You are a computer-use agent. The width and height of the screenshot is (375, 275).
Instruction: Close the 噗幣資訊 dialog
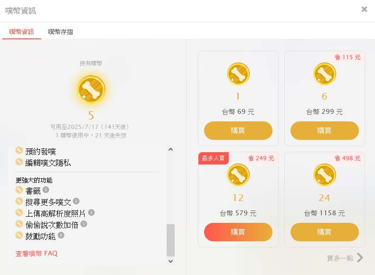(x=364, y=9)
